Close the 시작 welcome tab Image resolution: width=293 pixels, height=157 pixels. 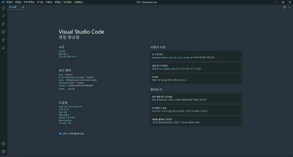coord(23,7)
